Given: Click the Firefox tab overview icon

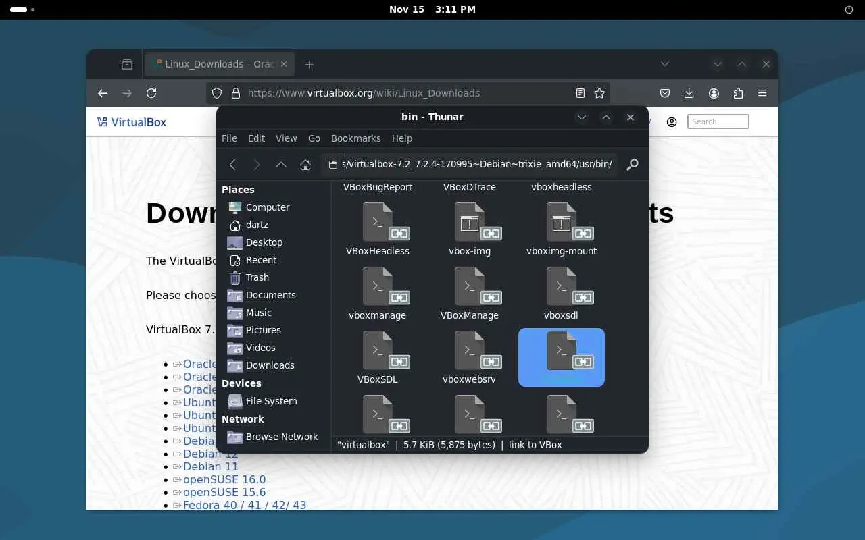Looking at the screenshot, I should 127,64.
